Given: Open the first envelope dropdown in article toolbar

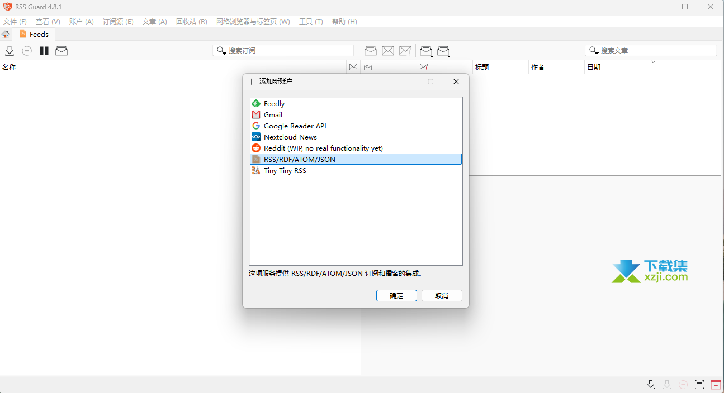Looking at the screenshot, I should coord(427,51).
